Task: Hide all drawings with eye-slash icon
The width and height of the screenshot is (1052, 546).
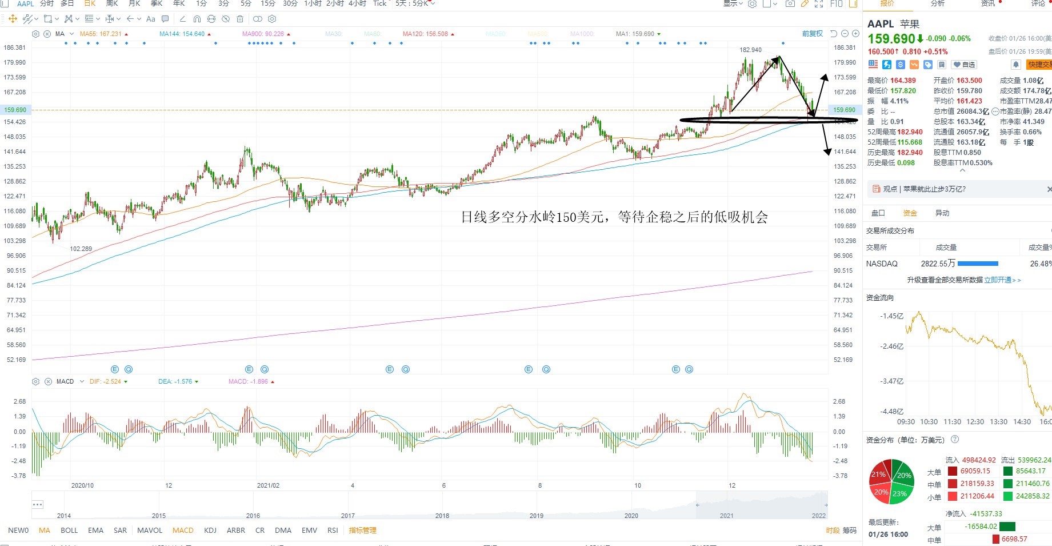Action: (226, 19)
